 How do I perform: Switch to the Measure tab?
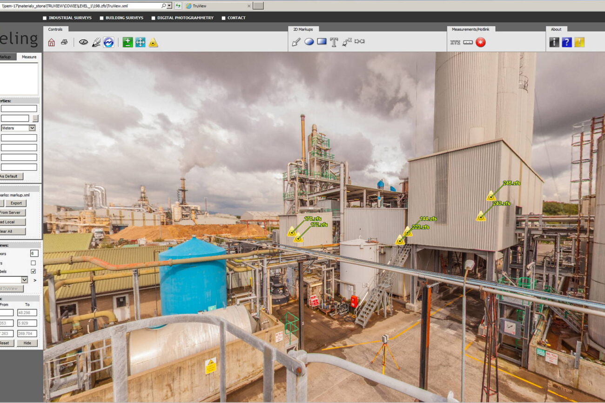click(29, 57)
